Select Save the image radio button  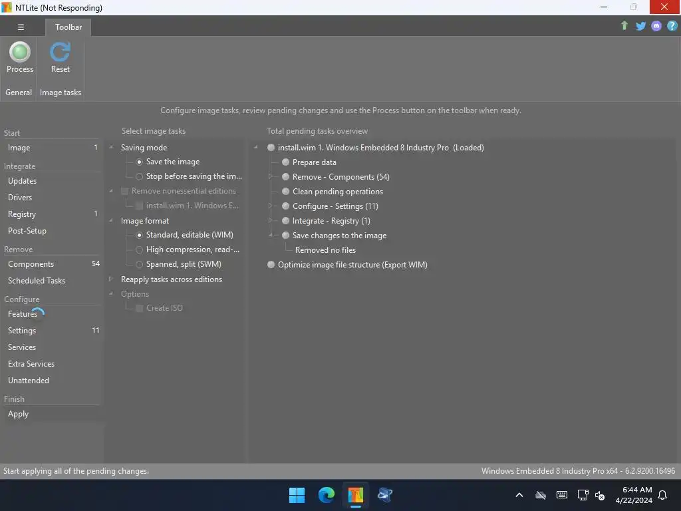point(139,162)
